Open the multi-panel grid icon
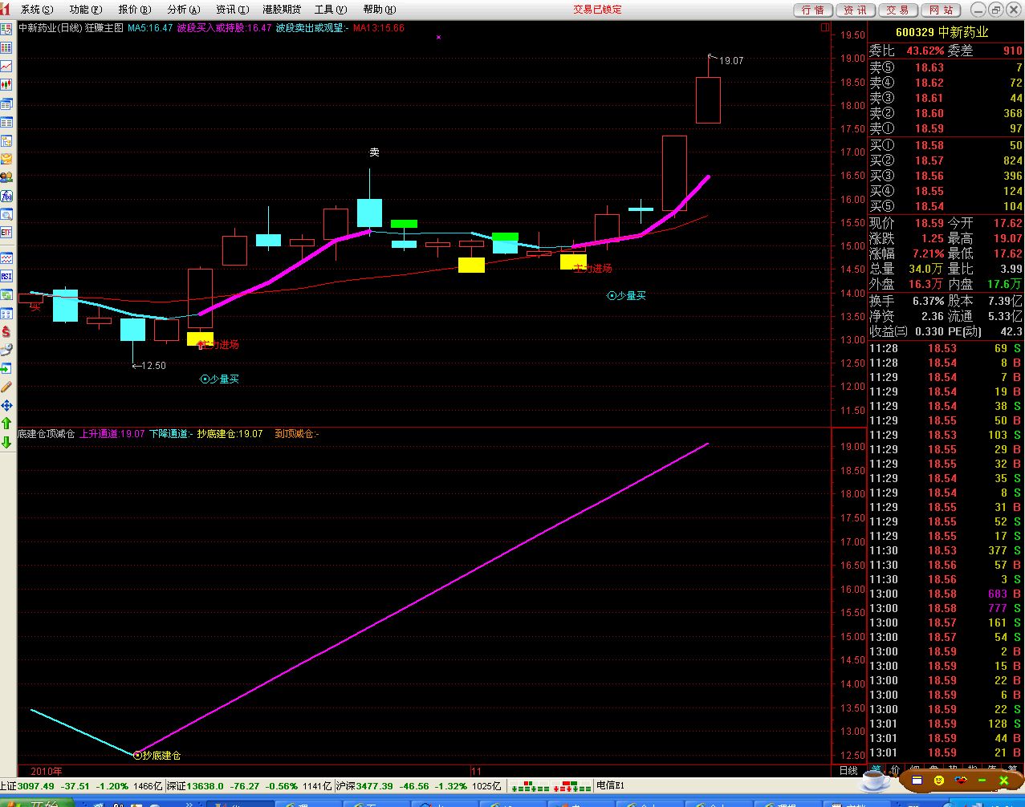The image size is (1025, 807). coord(6,313)
